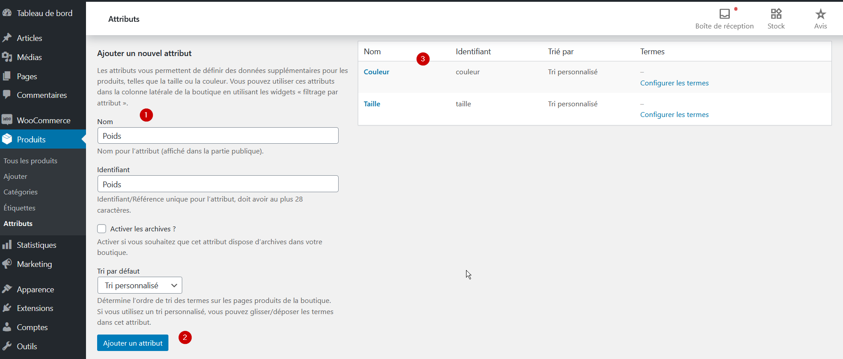Open Commentaires menu item
Image resolution: width=843 pixels, height=359 pixels.
point(43,95)
